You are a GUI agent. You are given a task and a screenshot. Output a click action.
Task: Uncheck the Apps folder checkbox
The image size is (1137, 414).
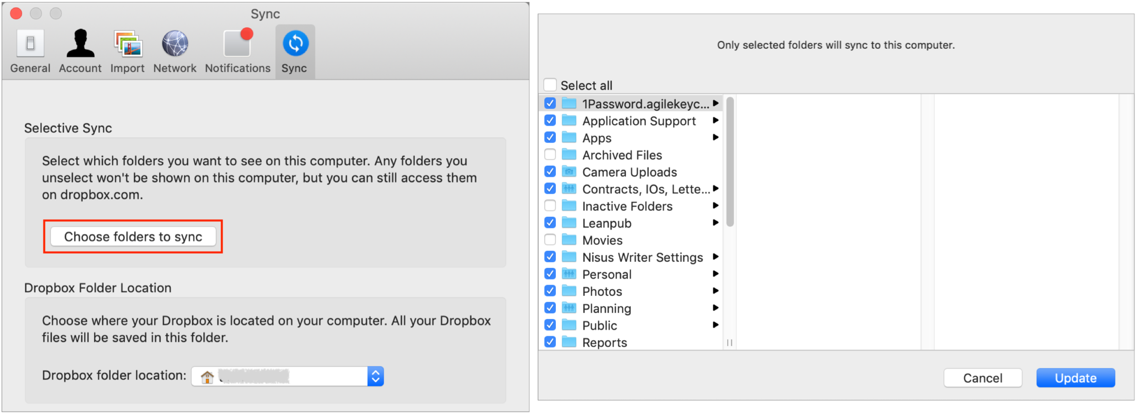click(x=550, y=137)
